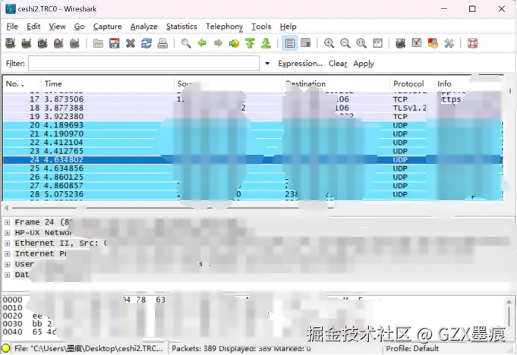Open the Analyze menu
The width and height of the screenshot is (517, 355).
click(143, 27)
